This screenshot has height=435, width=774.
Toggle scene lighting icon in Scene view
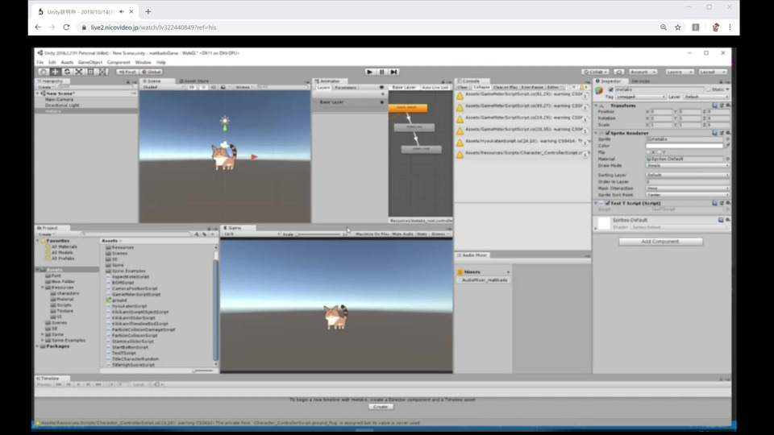point(203,87)
